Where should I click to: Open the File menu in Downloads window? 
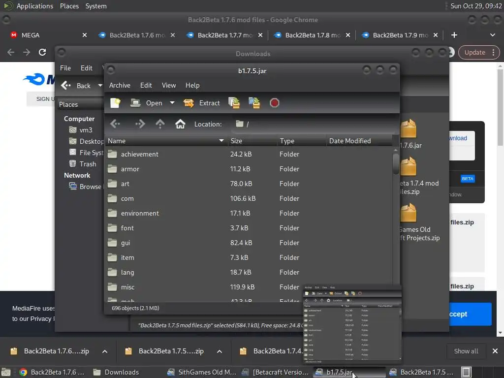(65, 68)
